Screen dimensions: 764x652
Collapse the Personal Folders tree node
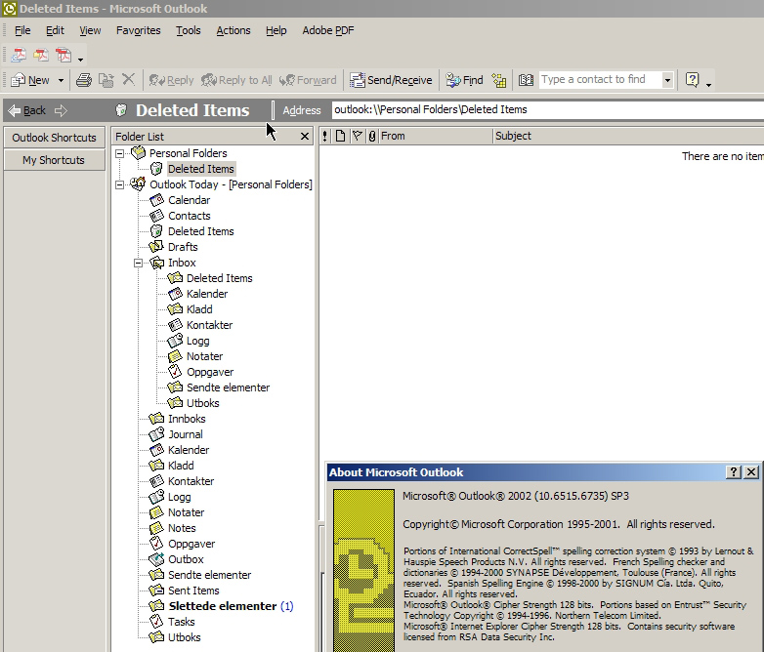pos(119,153)
